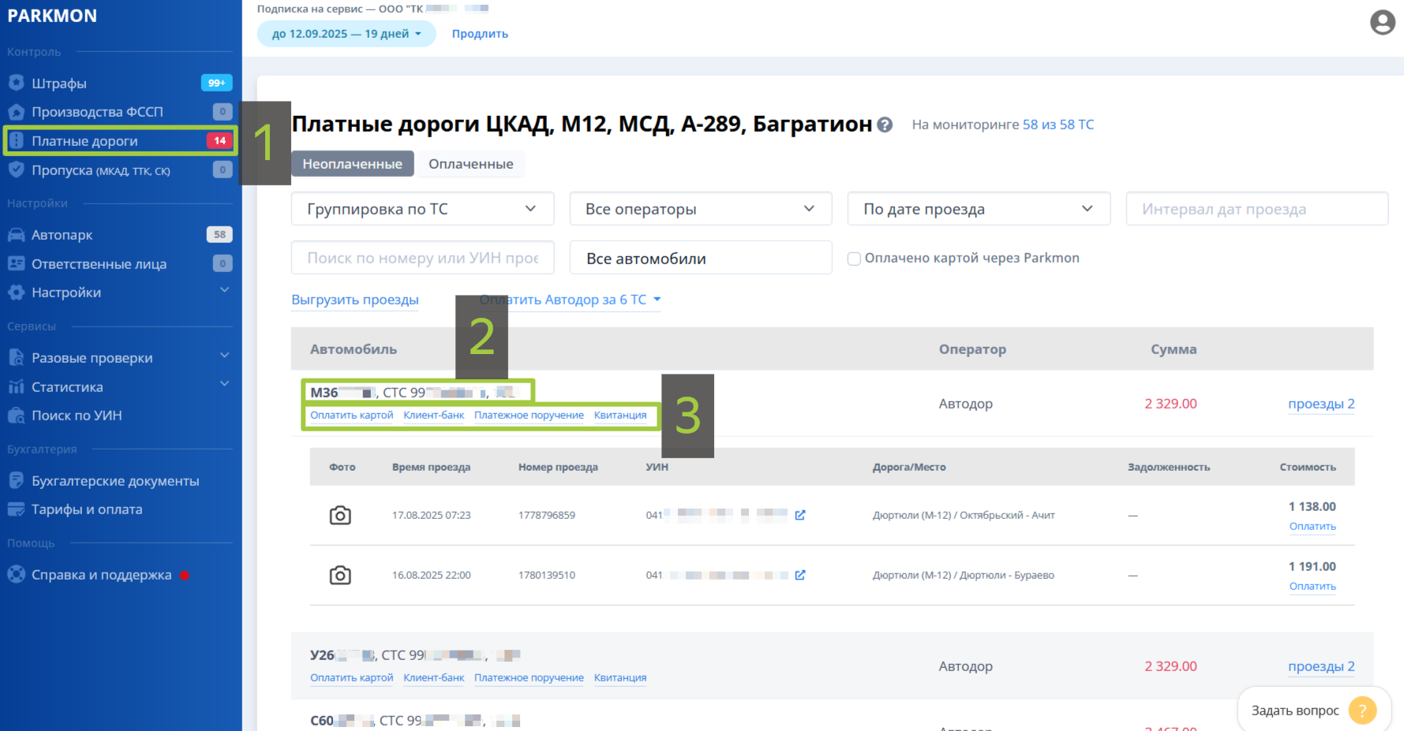
Task: Click Тарифы и оплата card icon
Action: click(16, 509)
